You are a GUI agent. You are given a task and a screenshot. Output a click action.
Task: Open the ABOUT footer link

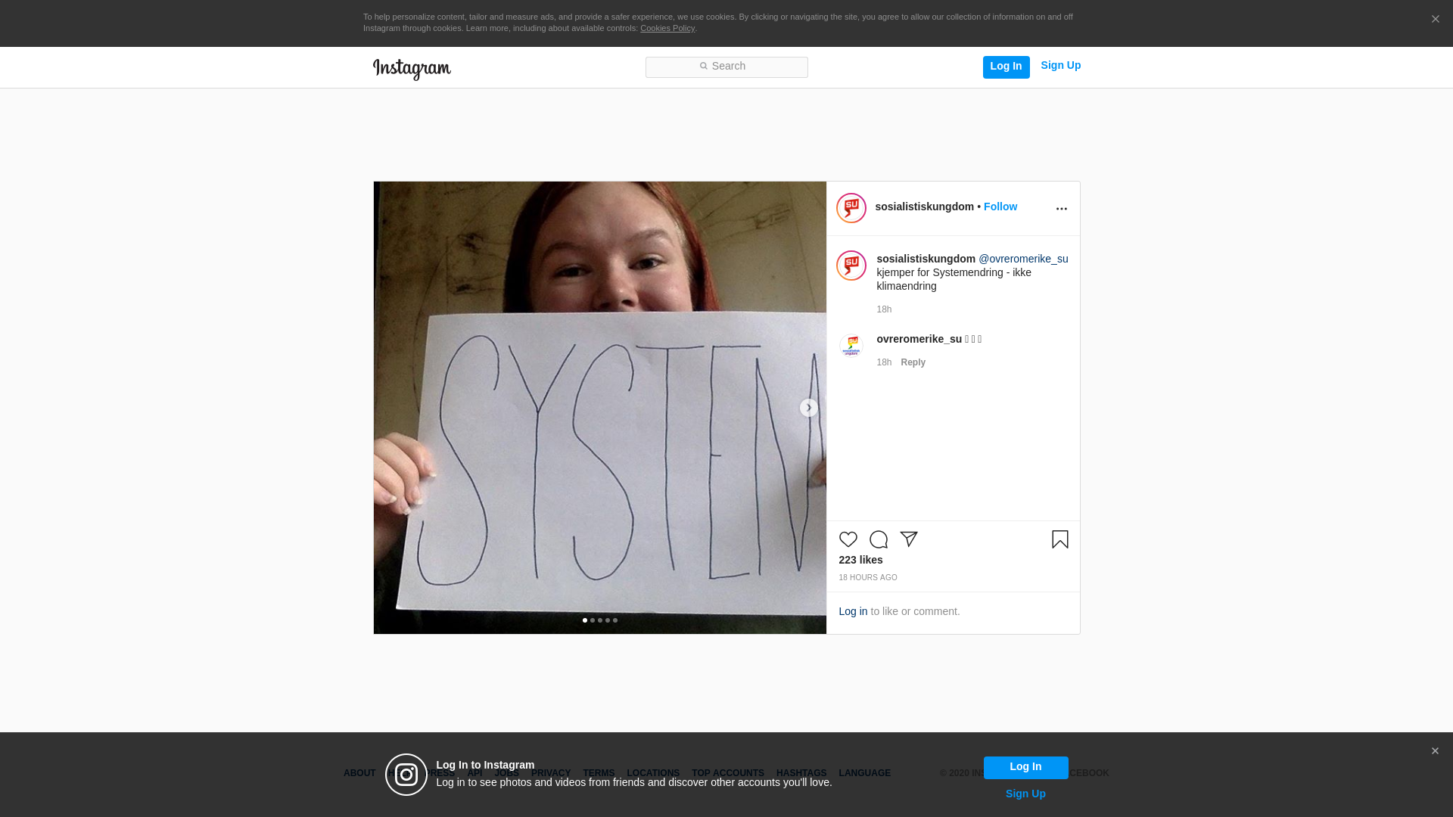[x=359, y=773]
